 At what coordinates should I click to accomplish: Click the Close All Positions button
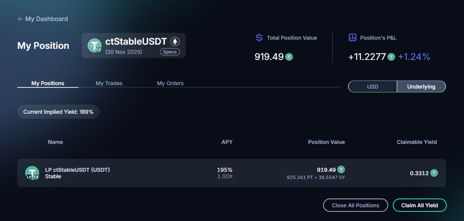(x=355, y=205)
